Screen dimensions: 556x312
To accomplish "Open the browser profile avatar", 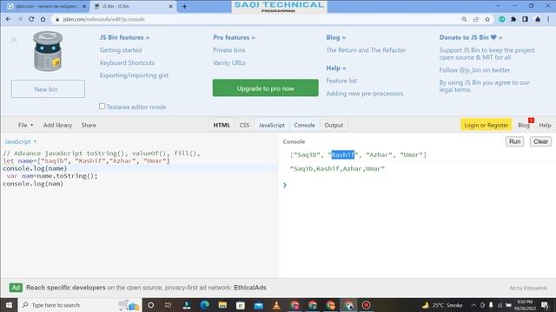I will tap(538, 19).
